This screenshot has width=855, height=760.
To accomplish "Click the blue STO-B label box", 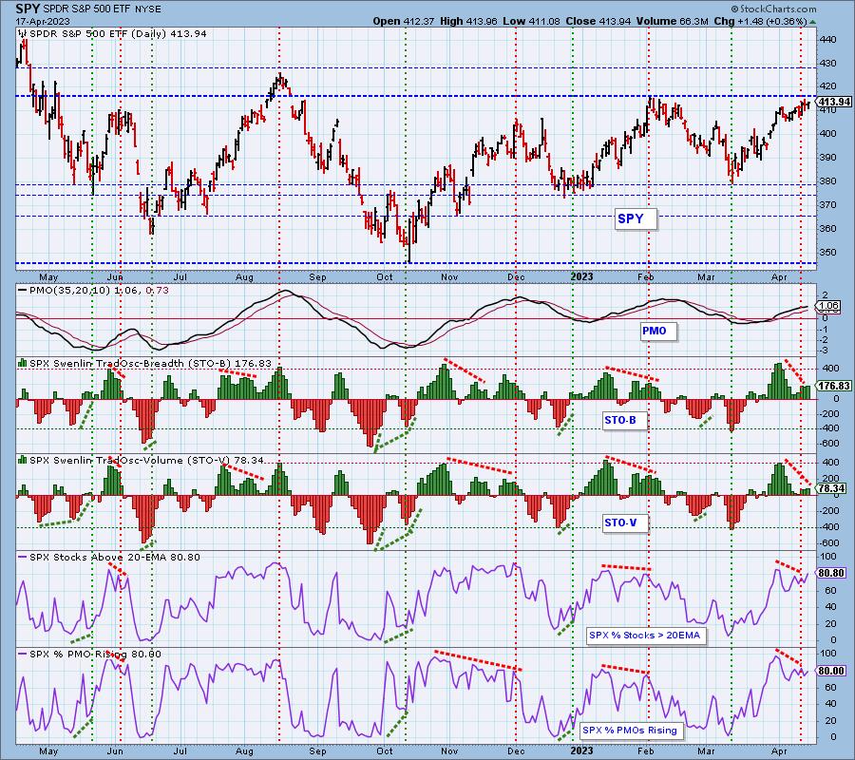I will point(625,420).
